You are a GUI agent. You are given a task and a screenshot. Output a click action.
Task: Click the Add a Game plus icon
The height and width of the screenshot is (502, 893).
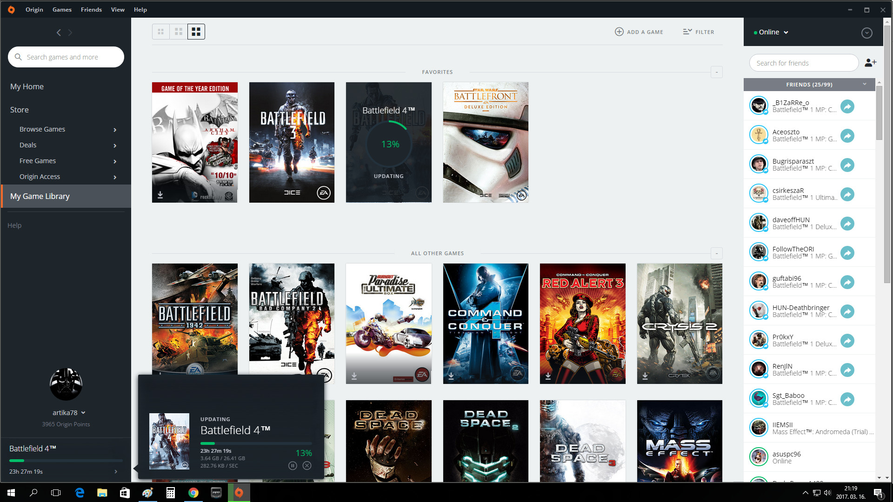tap(619, 32)
